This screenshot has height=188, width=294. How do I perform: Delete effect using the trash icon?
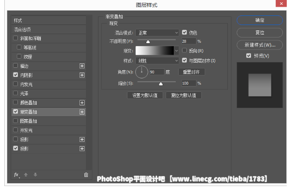(86, 175)
